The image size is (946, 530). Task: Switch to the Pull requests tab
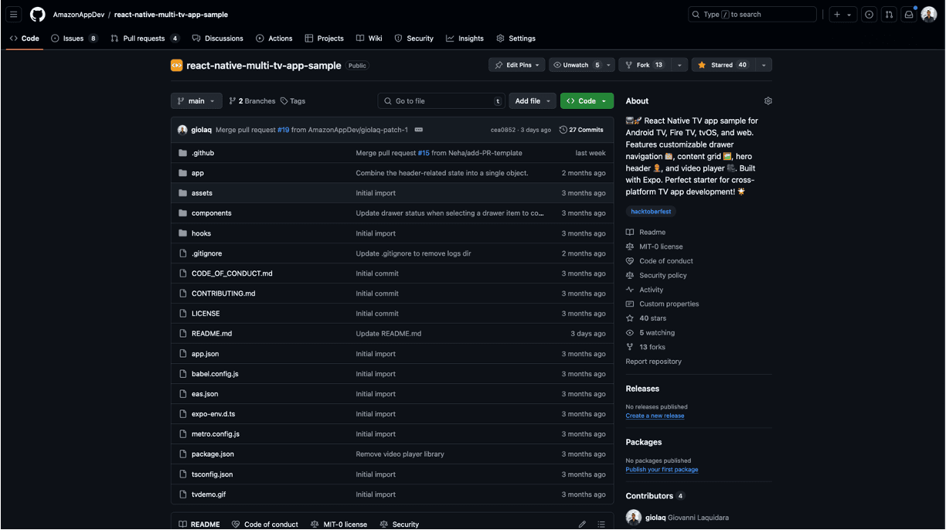(145, 38)
